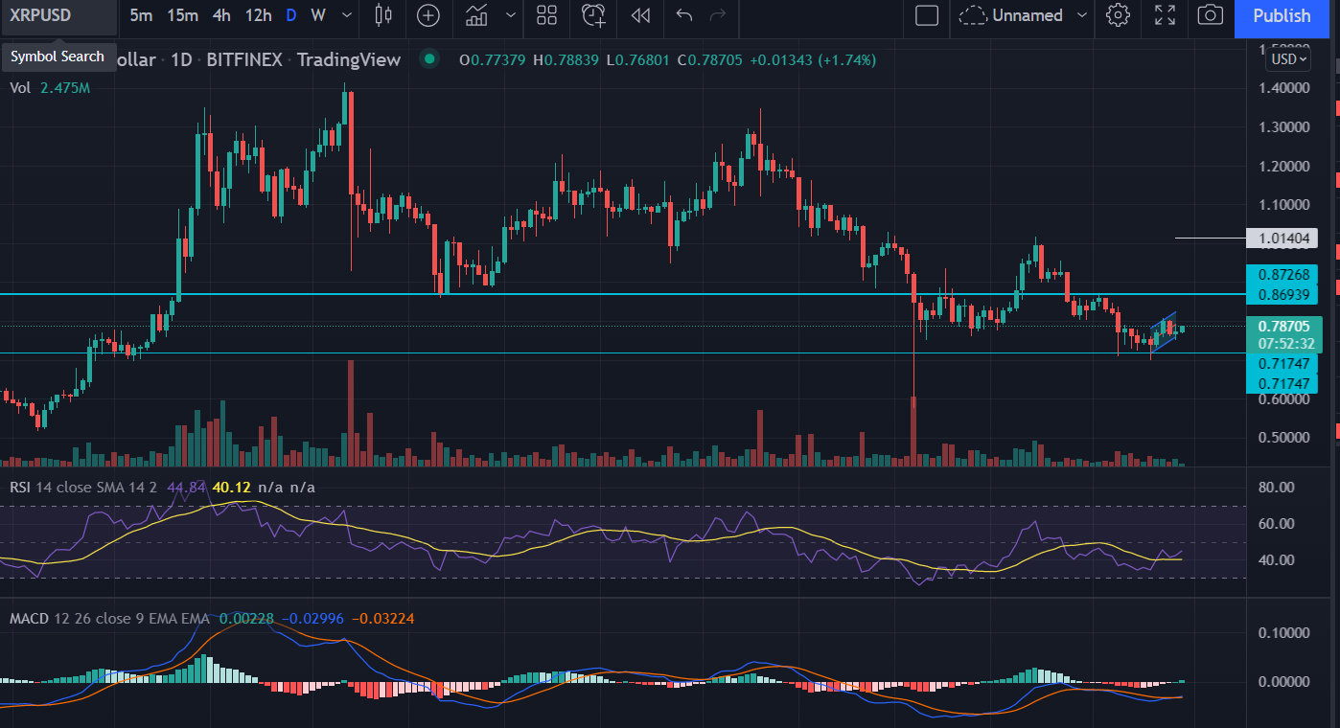The image size is (1340, 728).
Task: Click the 1.40000 price axis label
Action: [1282, 87]
